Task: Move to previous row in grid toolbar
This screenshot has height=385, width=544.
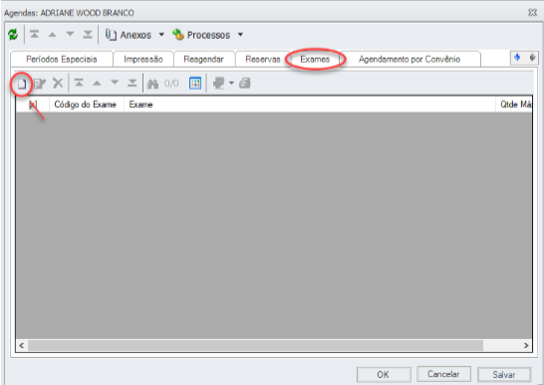Action: tap(97, 84)
